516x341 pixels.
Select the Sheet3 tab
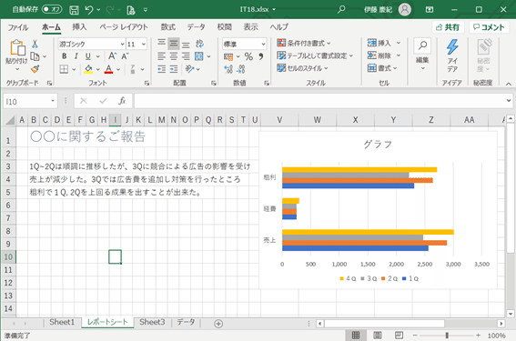152,322
